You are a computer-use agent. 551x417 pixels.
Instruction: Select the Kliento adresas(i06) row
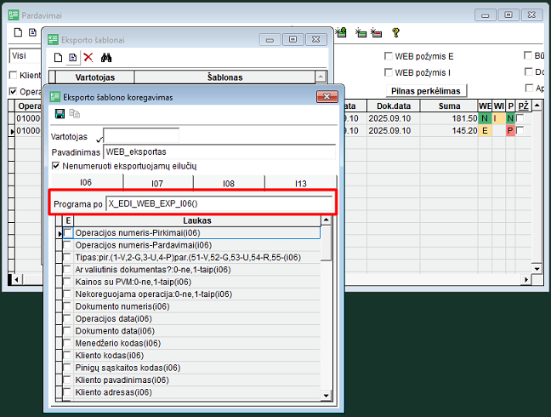pyautogui.click(x=196, y=392)
